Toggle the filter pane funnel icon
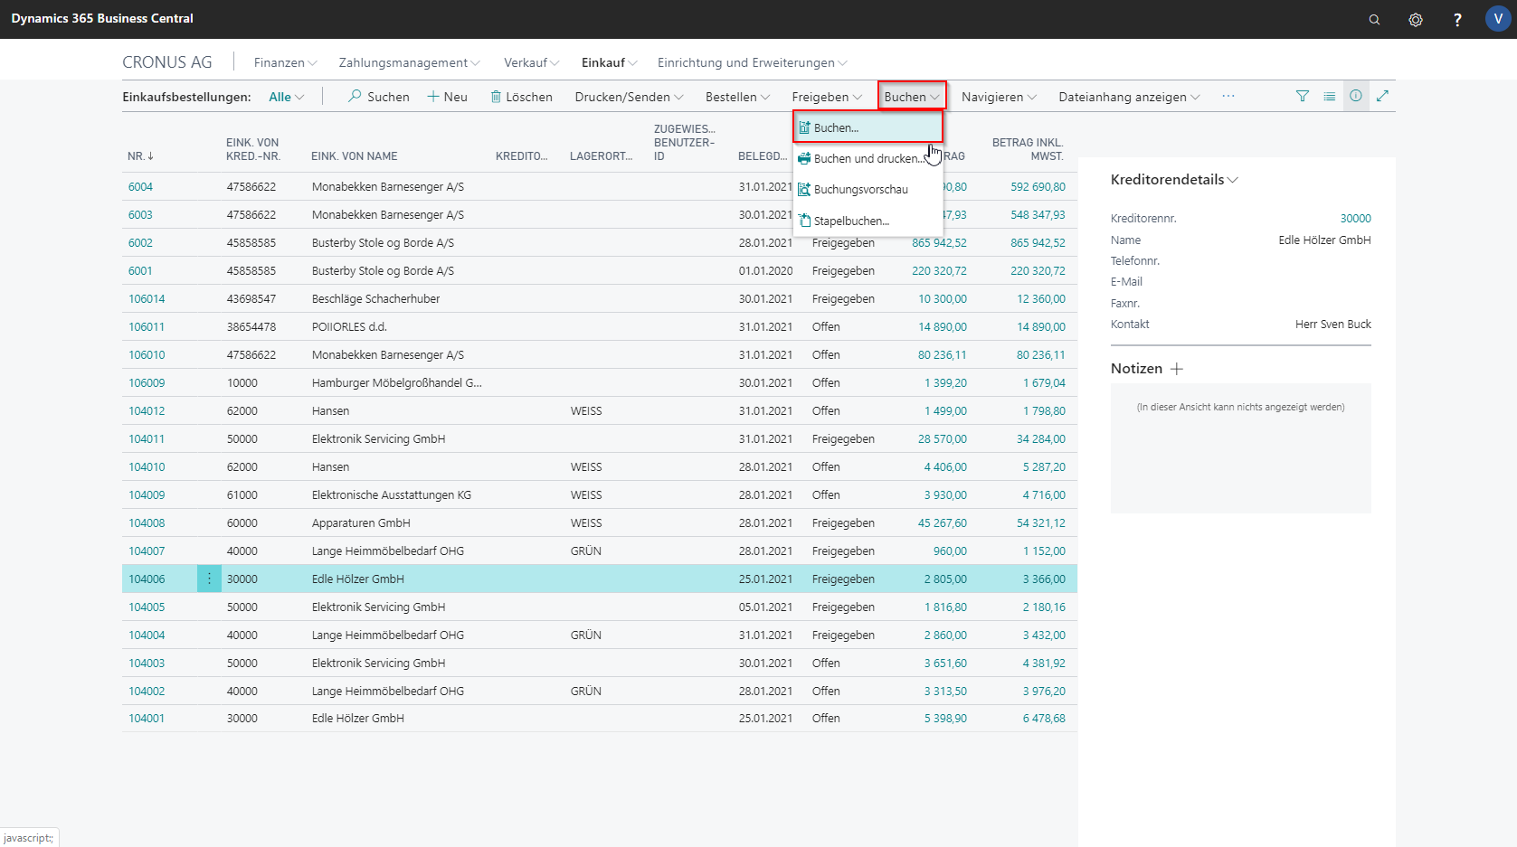 coord(1303,96)
